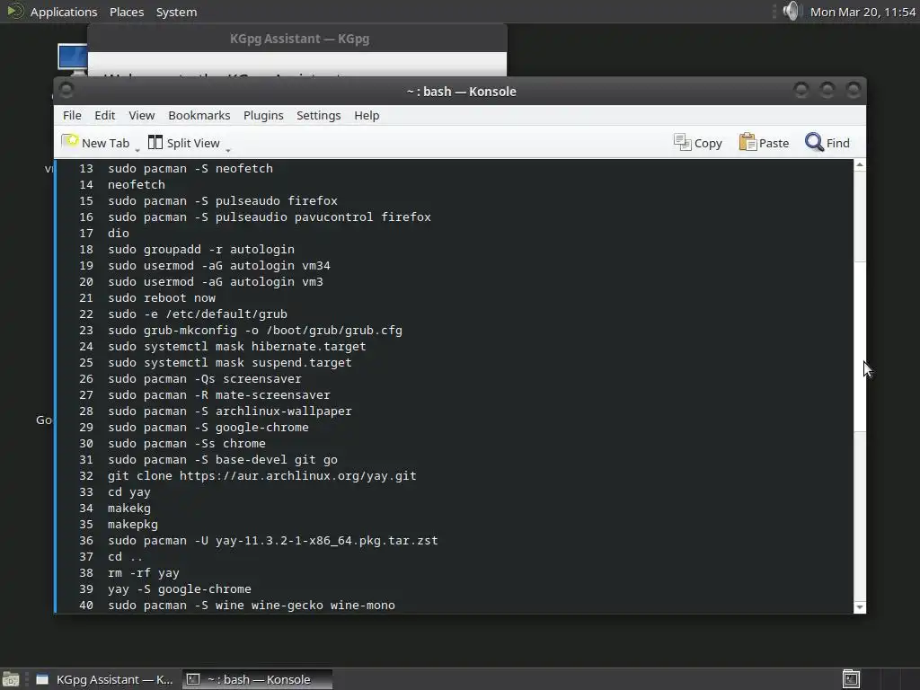Open the File menu in Konsole

(x=72, y=116)
